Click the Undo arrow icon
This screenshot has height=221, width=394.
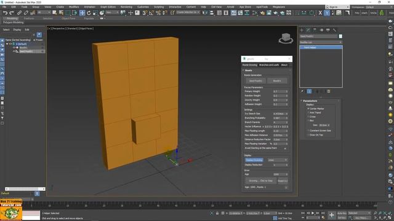(5, 13)
